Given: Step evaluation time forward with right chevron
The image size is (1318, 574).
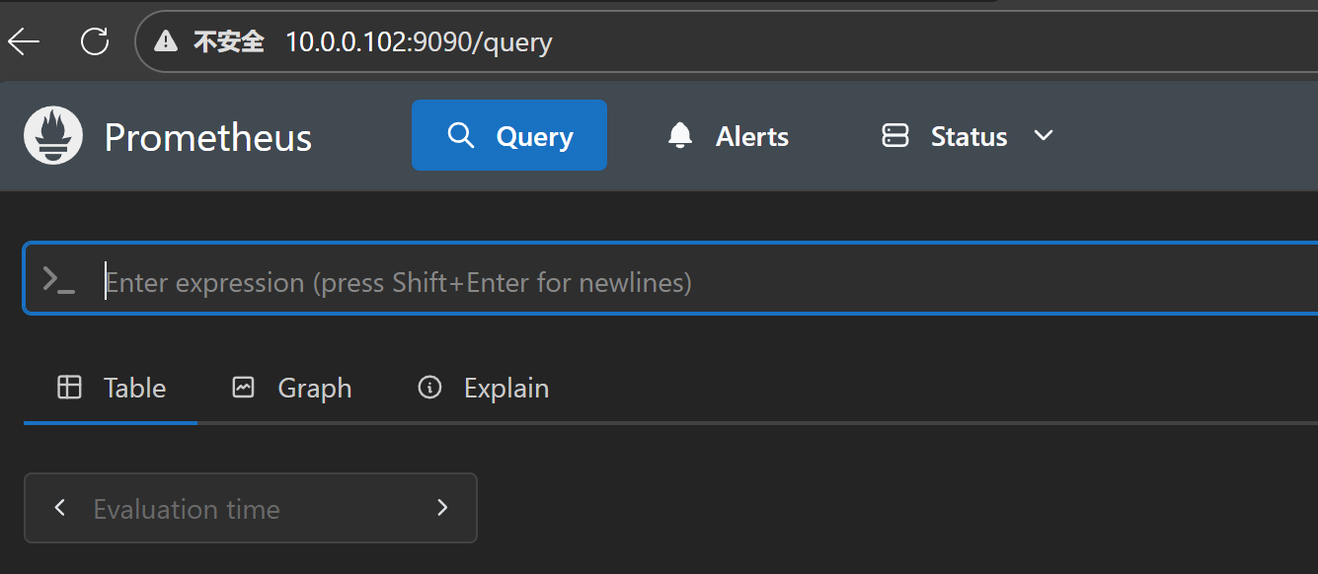Looking at the screenshot, I should pos(442,508).
